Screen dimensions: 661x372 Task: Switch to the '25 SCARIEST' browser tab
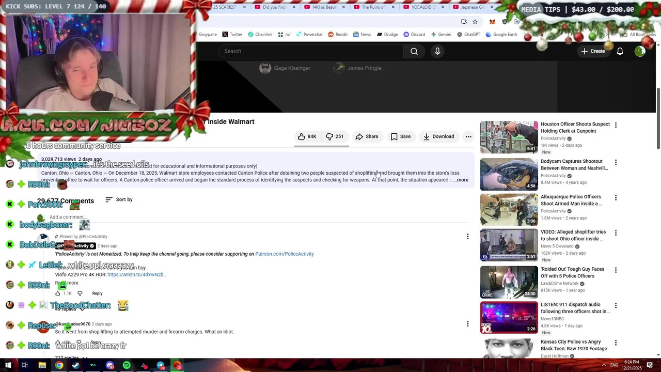pos(225,7)
